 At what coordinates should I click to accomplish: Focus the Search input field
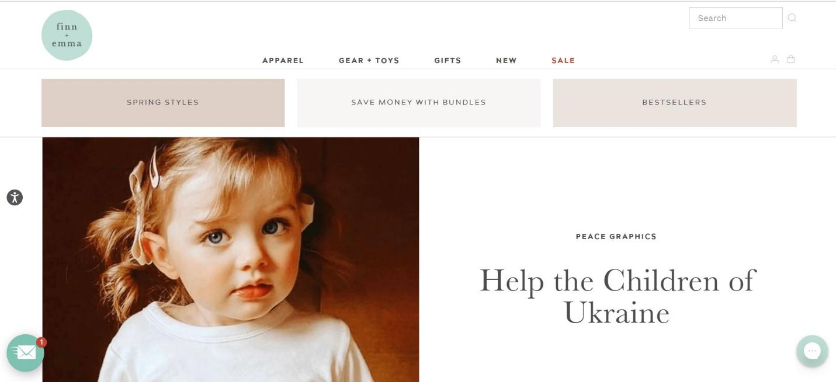coord(736,18)
